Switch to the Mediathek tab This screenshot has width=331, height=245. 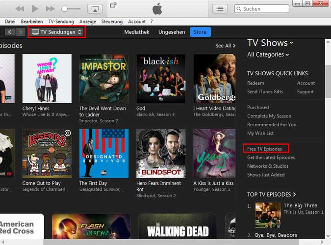click(137, 32)
